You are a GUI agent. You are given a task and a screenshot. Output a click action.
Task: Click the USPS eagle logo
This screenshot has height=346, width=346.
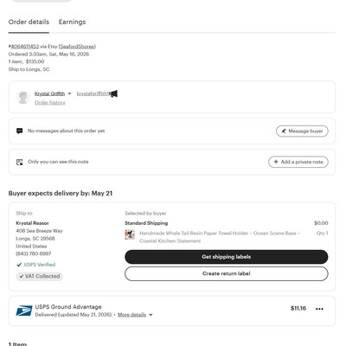[x=24, y=311]
